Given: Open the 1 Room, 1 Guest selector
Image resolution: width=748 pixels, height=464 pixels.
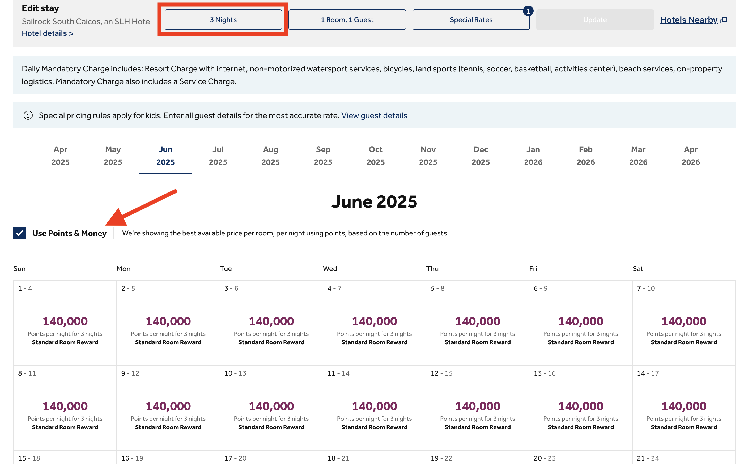Looking at the screenshot, I should click(347, 20).
